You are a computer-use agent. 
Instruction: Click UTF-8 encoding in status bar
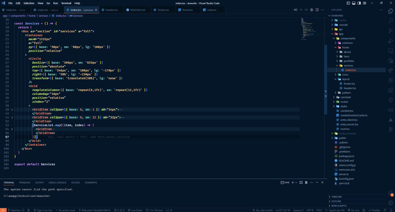point(310,210)
